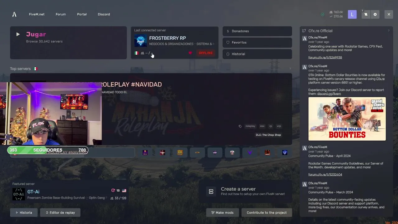Open the Historial server list

(257, 54)
